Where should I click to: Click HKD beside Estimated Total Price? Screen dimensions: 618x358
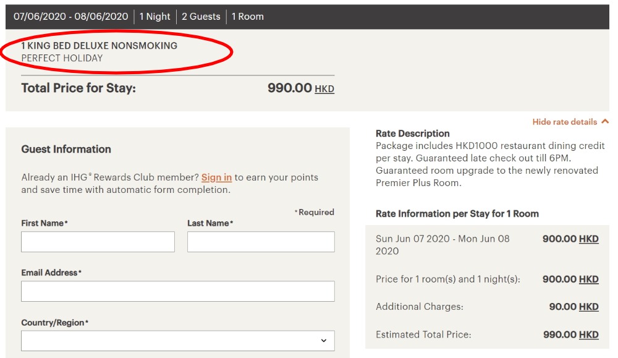tap(589, 335)
